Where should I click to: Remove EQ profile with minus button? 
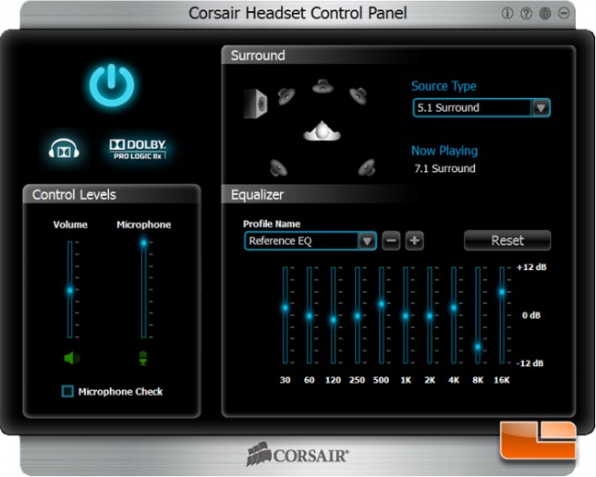click(391, 240)
